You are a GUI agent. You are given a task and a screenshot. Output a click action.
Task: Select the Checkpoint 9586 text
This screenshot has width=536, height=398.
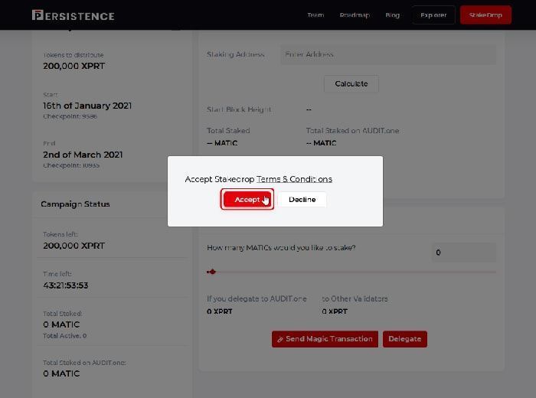[70, 116]
